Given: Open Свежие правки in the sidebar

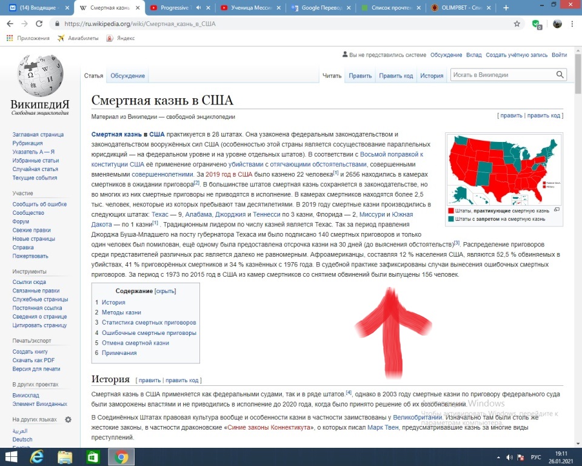Looking at the screenshot, I should tap(32, 230).
